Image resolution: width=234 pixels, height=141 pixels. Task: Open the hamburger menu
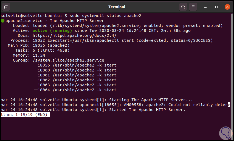coord(193,7)
